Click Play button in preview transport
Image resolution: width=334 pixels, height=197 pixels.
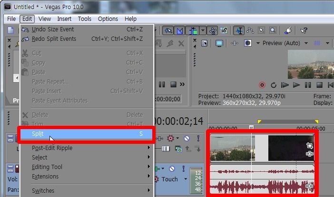tap(296, 85)
